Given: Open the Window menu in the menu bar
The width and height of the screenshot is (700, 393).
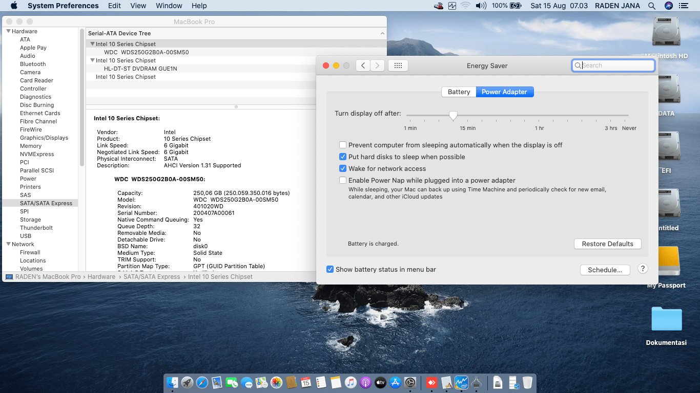Looking at the screenshot, I should coord(169,6).
